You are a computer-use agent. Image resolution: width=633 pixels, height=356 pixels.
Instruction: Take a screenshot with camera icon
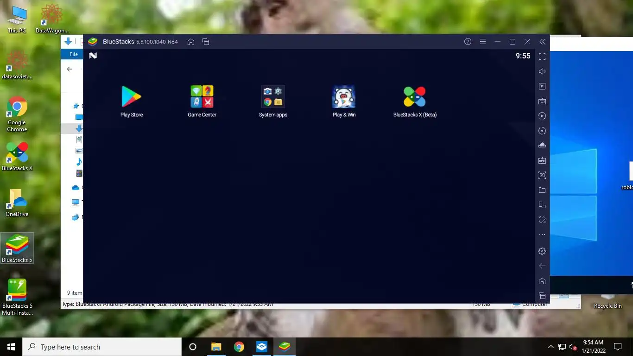(x=542, y=175)
